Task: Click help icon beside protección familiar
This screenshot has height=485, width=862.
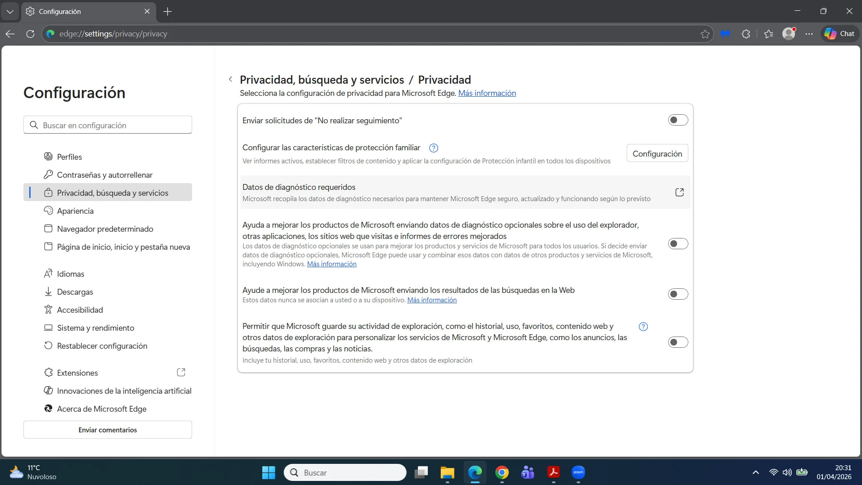Action: point(434,148)
